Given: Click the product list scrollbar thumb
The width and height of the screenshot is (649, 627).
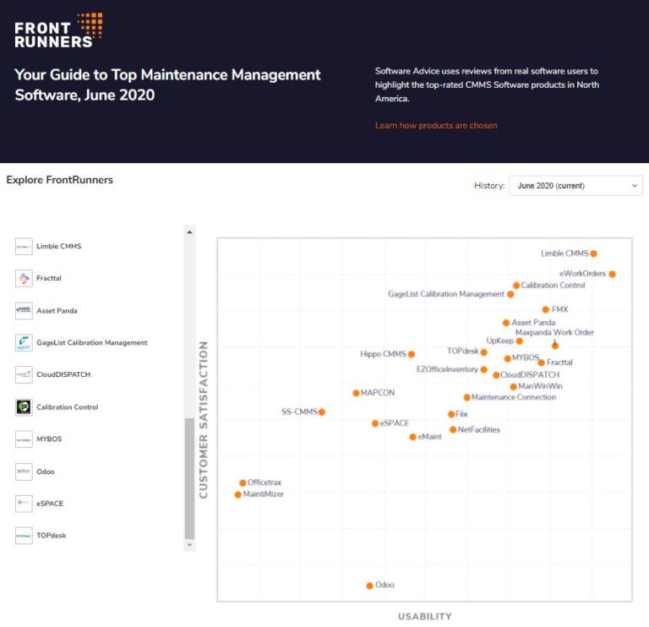Looking at the screenshot, I should pos(189,478).
